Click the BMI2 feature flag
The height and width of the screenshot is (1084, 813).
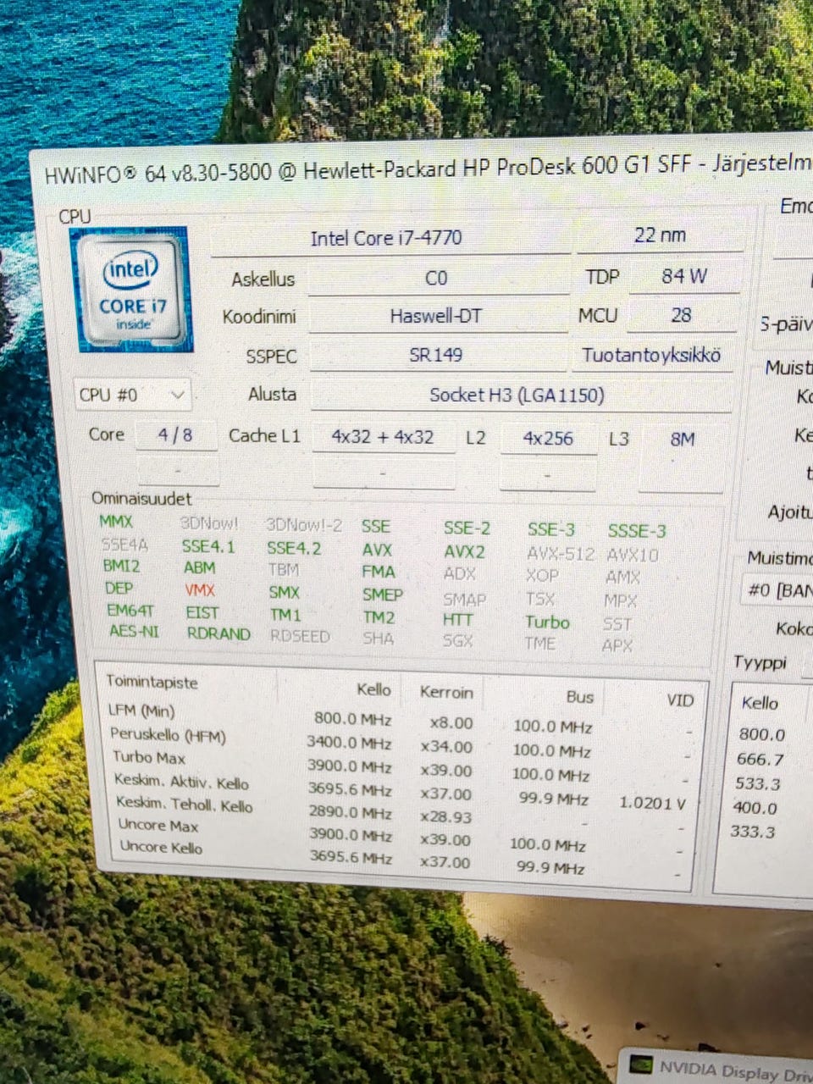point(121,566)
